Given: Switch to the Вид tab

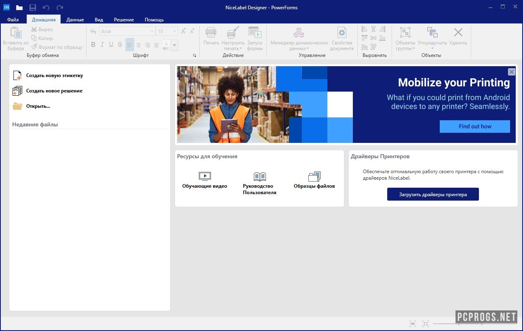Looking at the screenshot, I should [99, 19].
